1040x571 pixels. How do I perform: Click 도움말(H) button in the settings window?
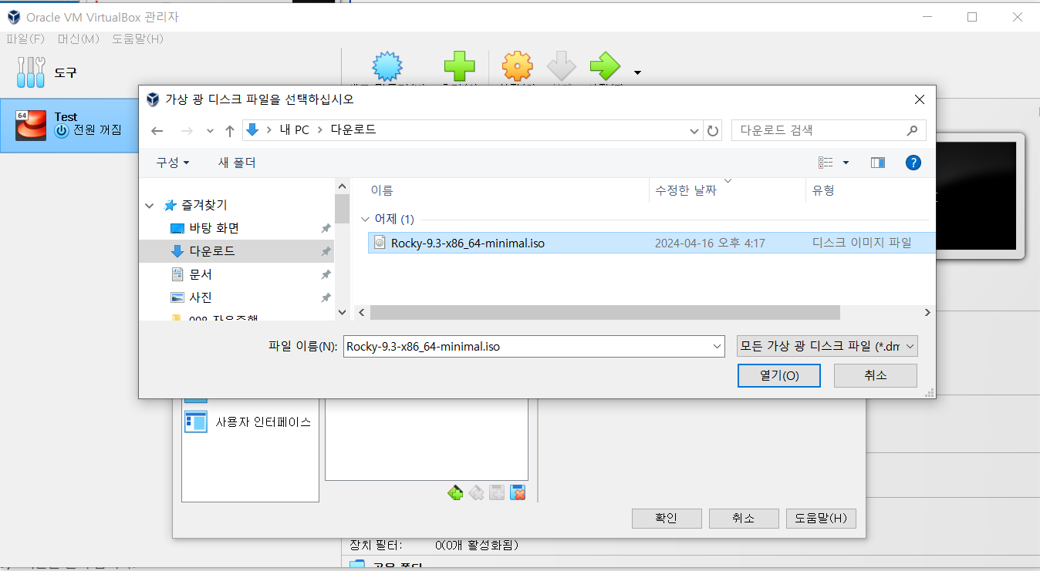(821, 519)
